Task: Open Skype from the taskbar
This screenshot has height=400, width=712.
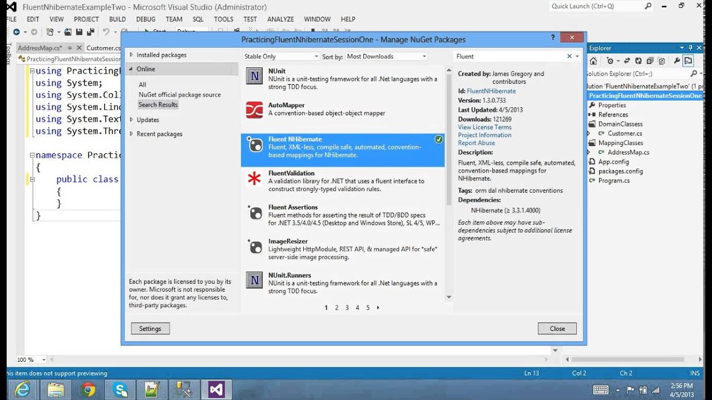Action: tap(120, 389)
